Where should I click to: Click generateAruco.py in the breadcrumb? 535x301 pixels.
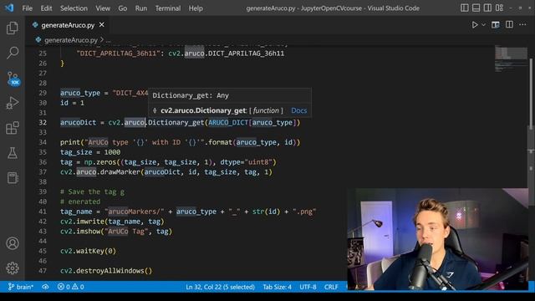click(70, 40)
